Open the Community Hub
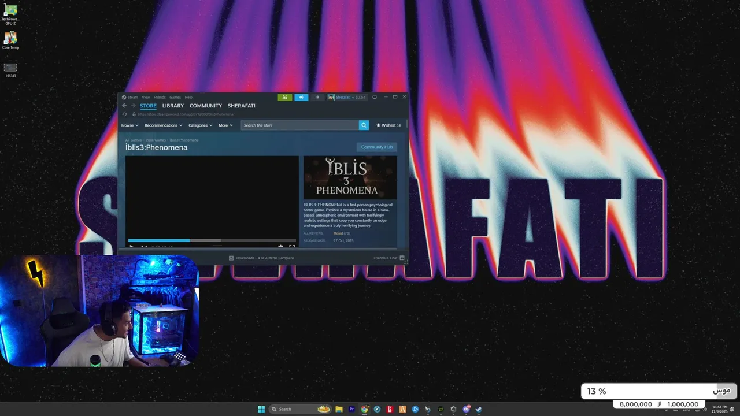Screen dimensions: 740x416 (377, 147)
